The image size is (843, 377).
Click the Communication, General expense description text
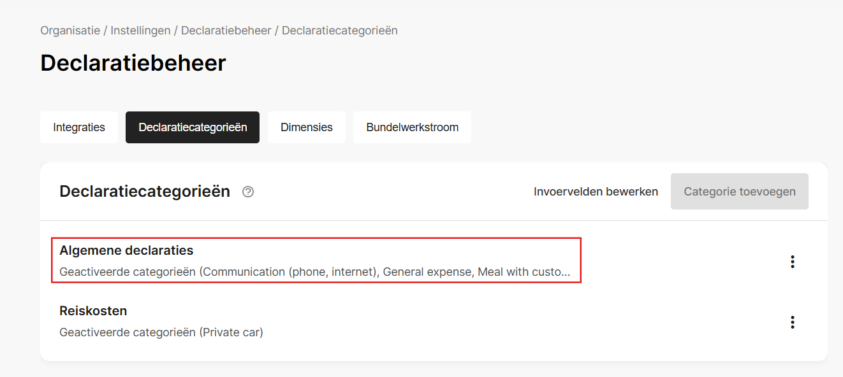tap(315, 272)
